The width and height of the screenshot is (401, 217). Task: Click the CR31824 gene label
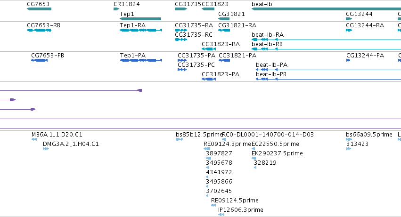127,4
